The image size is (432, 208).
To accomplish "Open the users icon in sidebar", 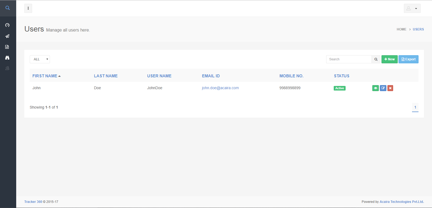I will (7, 68).
